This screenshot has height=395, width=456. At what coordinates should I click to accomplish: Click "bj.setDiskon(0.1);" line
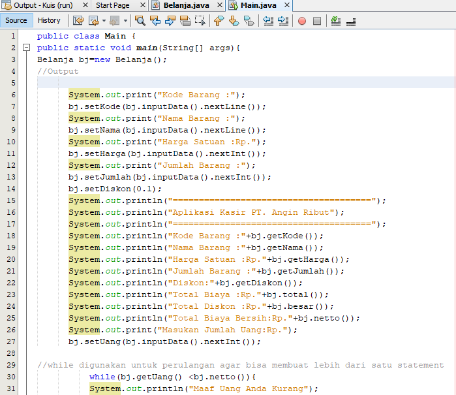click(115, 189)
